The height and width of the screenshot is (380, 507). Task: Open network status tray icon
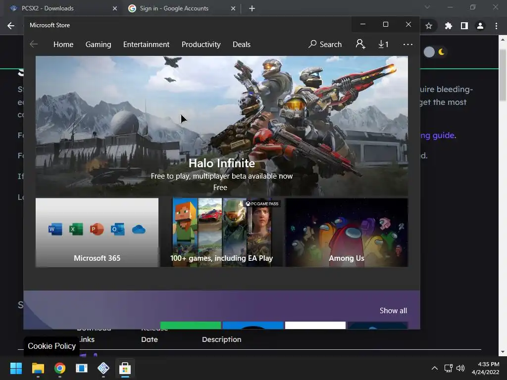[x=449, y=368]
